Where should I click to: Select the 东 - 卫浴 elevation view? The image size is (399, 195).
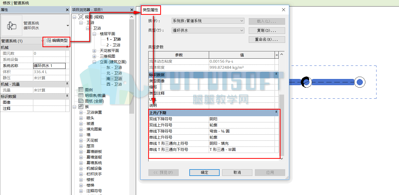pos(114,68)
